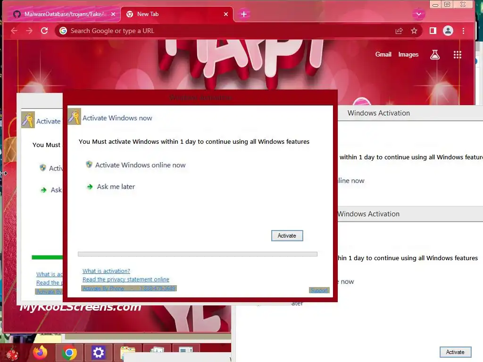Click the shield icon in the left background dialog
Screen dimensions: 483x362
[x=43, y=168]
